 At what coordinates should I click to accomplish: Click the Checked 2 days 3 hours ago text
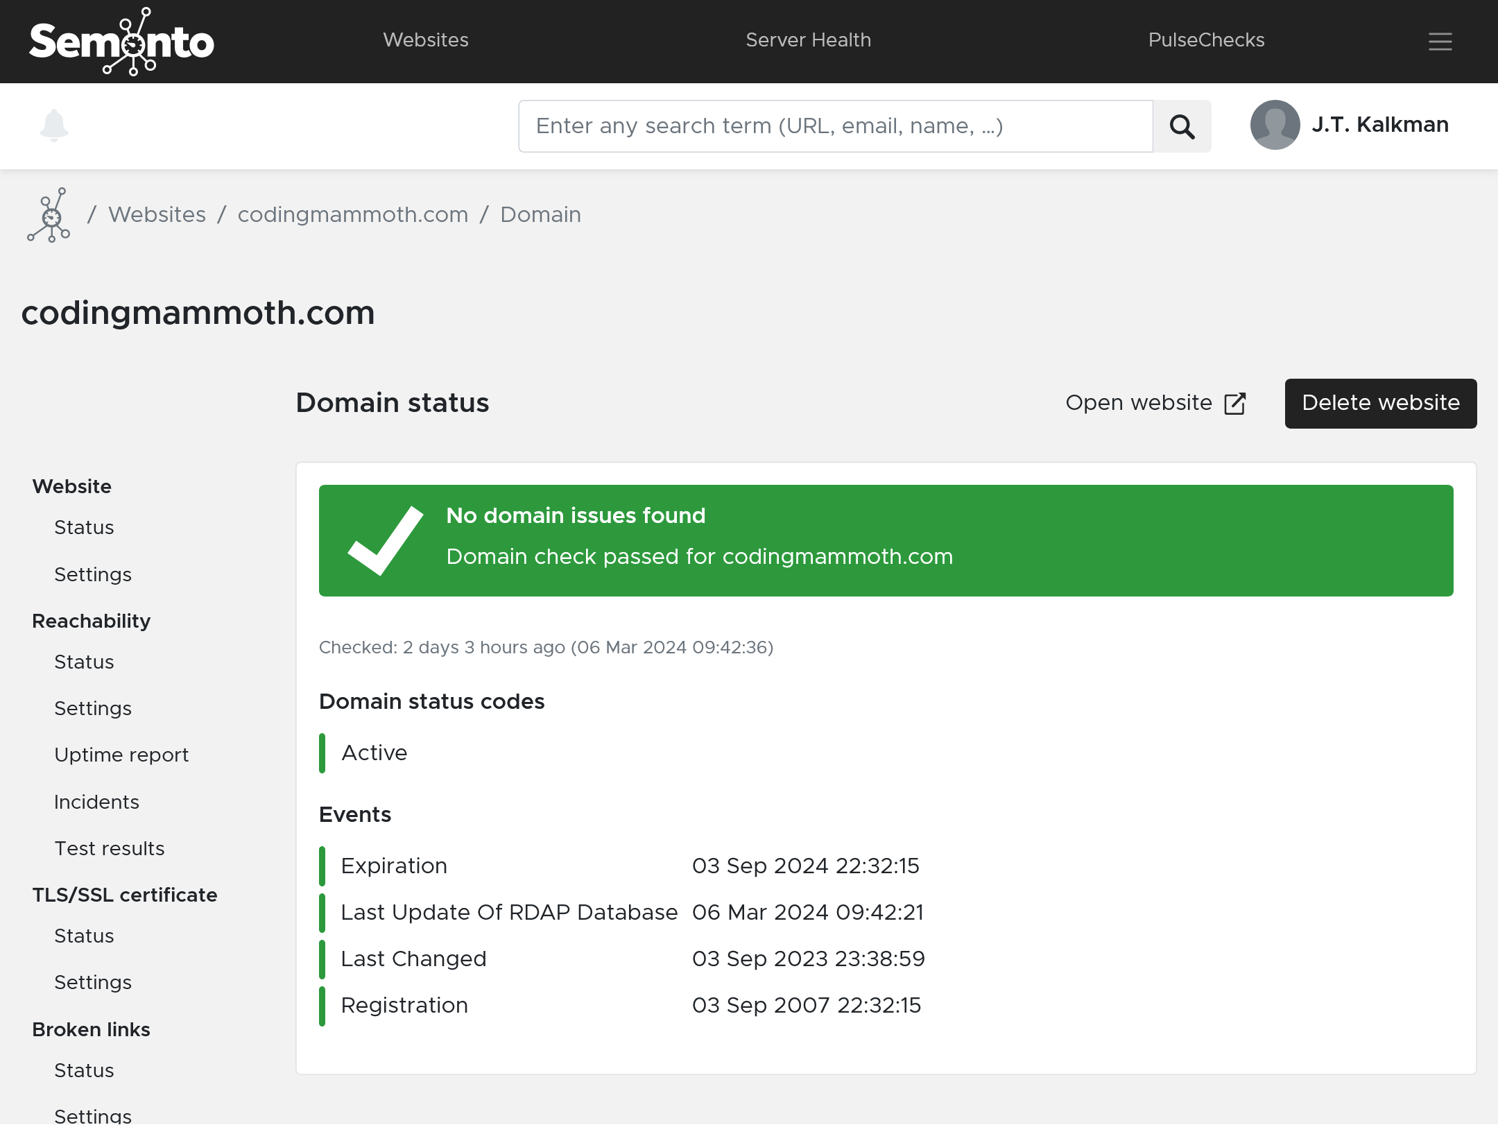click(x=546, y=648)
